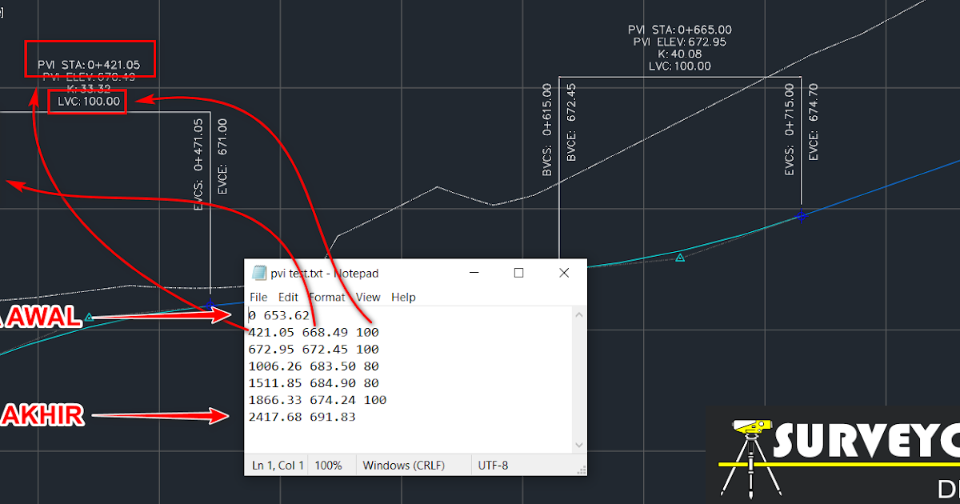Open the View menu in Notepad
960x504 pixels.
pos(368,297)
